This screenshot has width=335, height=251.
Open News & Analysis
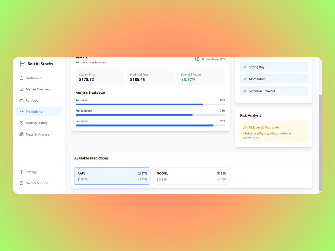pyautogui.click(x=39, y=134)
